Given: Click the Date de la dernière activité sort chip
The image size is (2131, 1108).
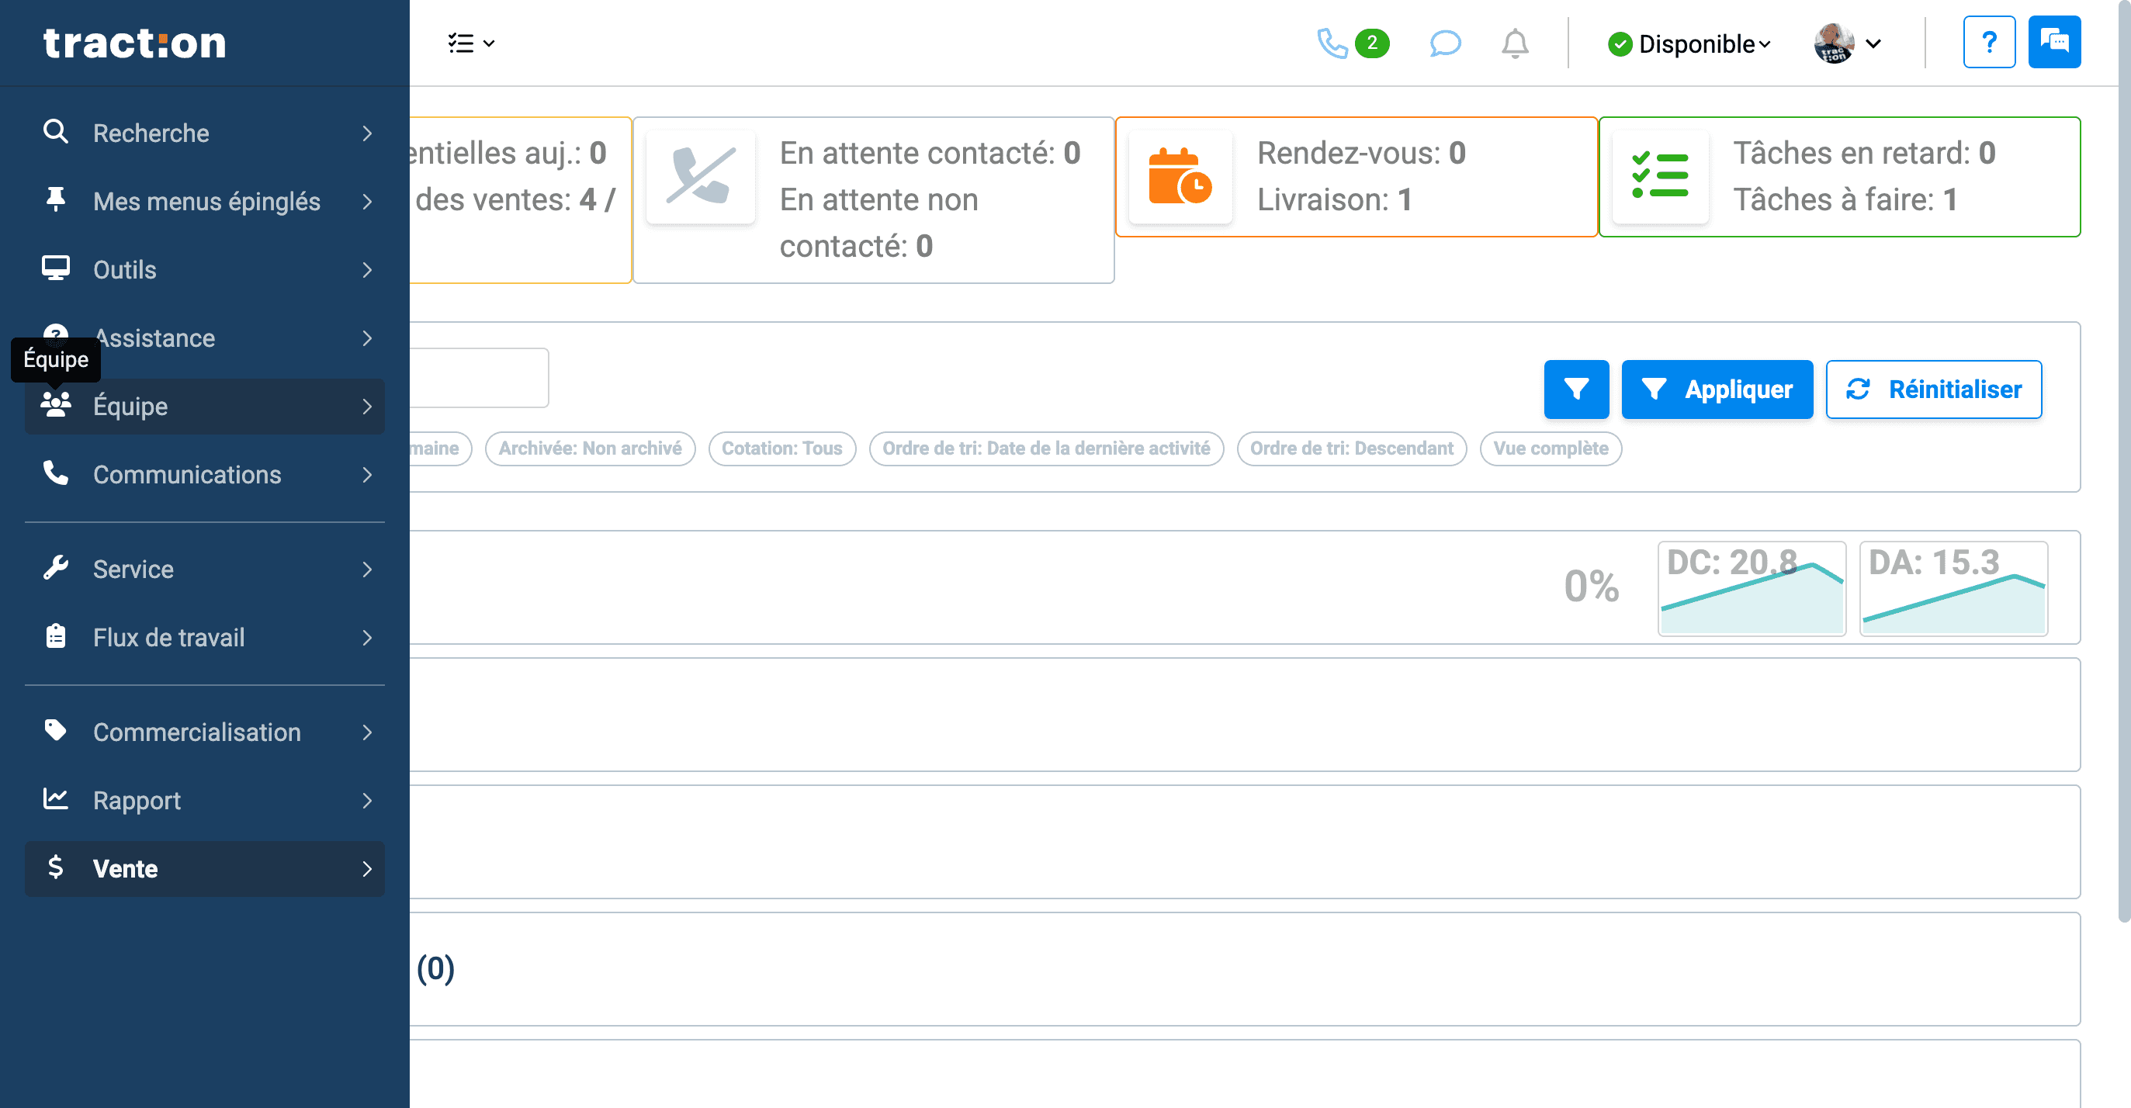Looking at the screenshot, I should pos(1045,448).
